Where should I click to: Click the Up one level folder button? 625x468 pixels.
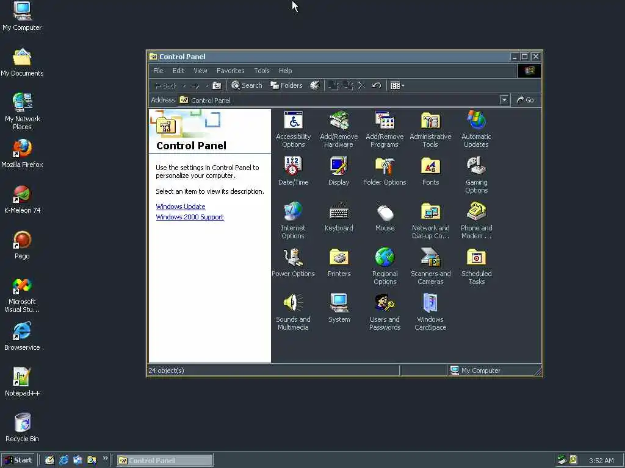coord(217,85)
